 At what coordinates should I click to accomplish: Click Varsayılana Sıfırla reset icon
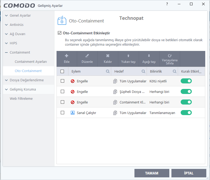[x=170, y=56]
